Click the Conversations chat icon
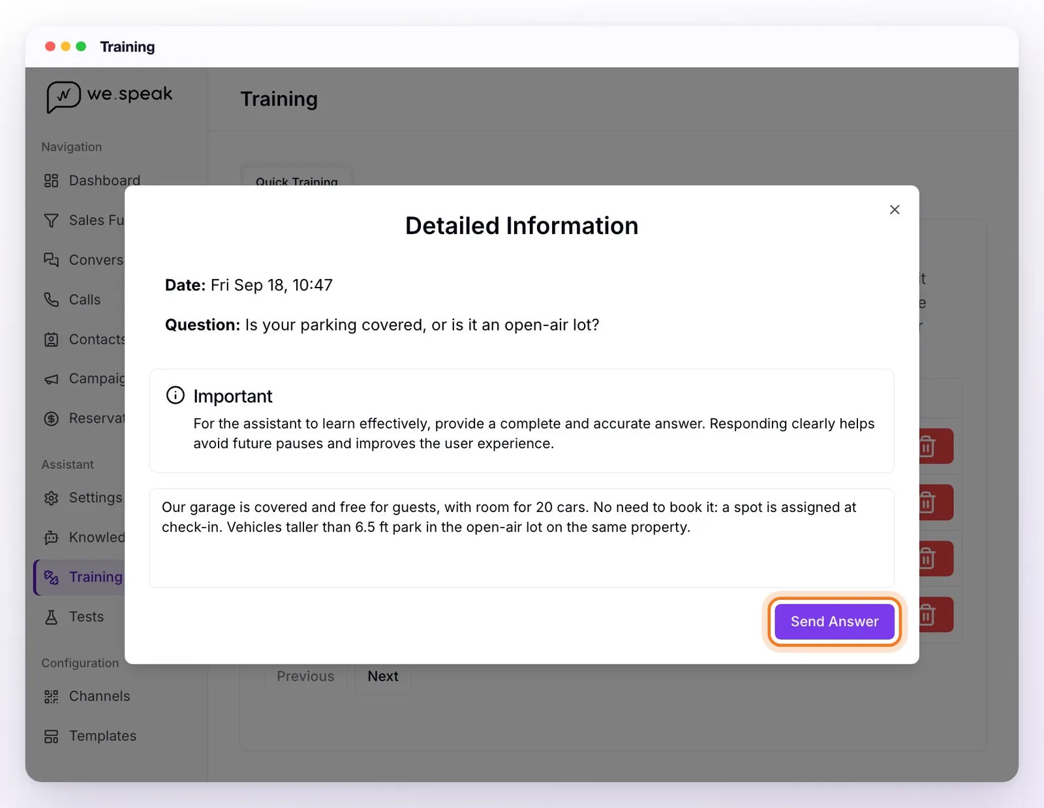Screen dimensions: 1044x808 (51, 260)
